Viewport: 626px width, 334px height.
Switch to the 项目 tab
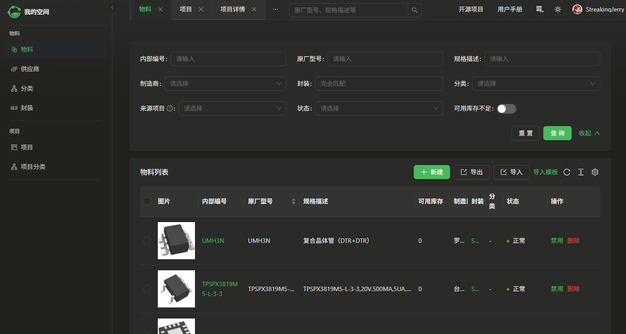pos(186,9)
